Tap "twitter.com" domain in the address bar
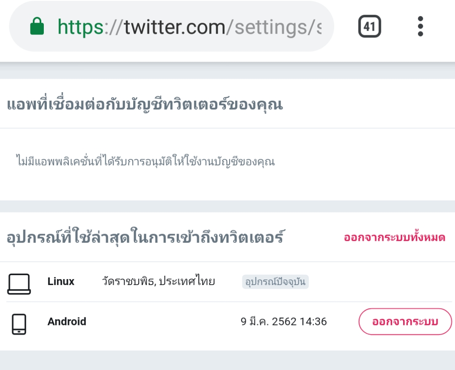The width and height of the screenshot is (455, 370). 175,27
